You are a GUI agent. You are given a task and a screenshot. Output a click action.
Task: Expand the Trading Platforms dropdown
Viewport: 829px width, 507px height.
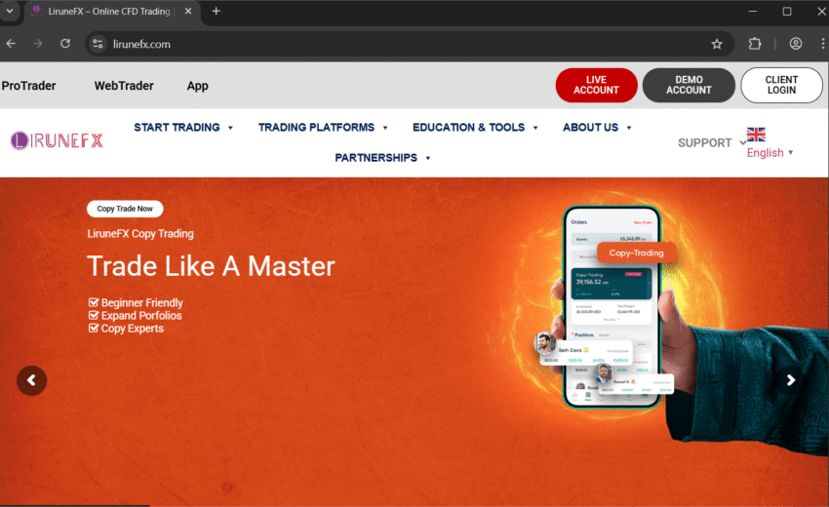click(x=323, y=128)
